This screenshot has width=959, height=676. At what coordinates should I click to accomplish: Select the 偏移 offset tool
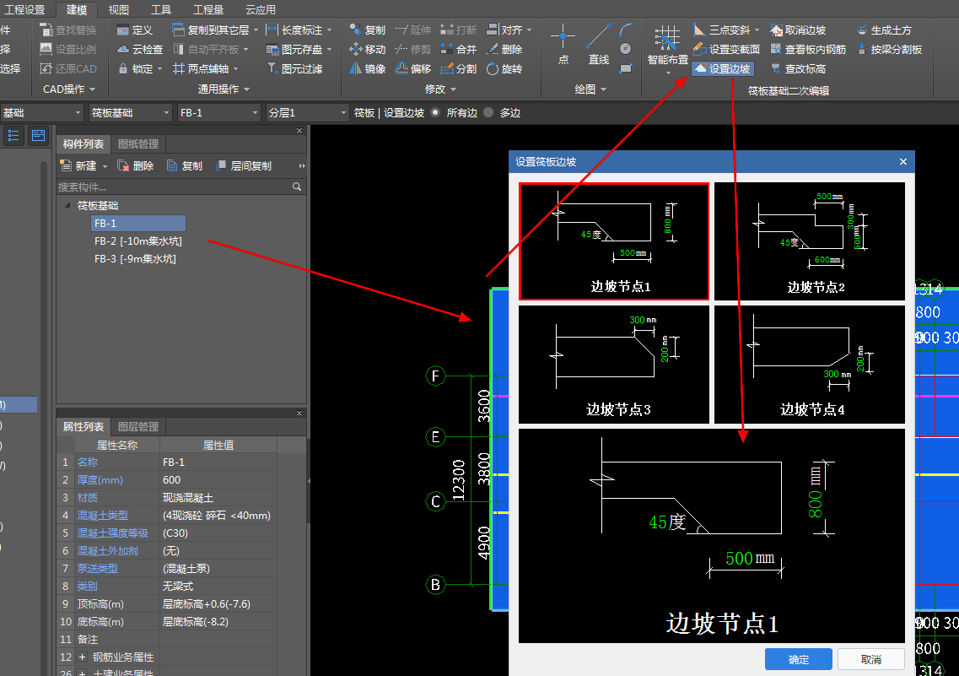pos(413,68)
